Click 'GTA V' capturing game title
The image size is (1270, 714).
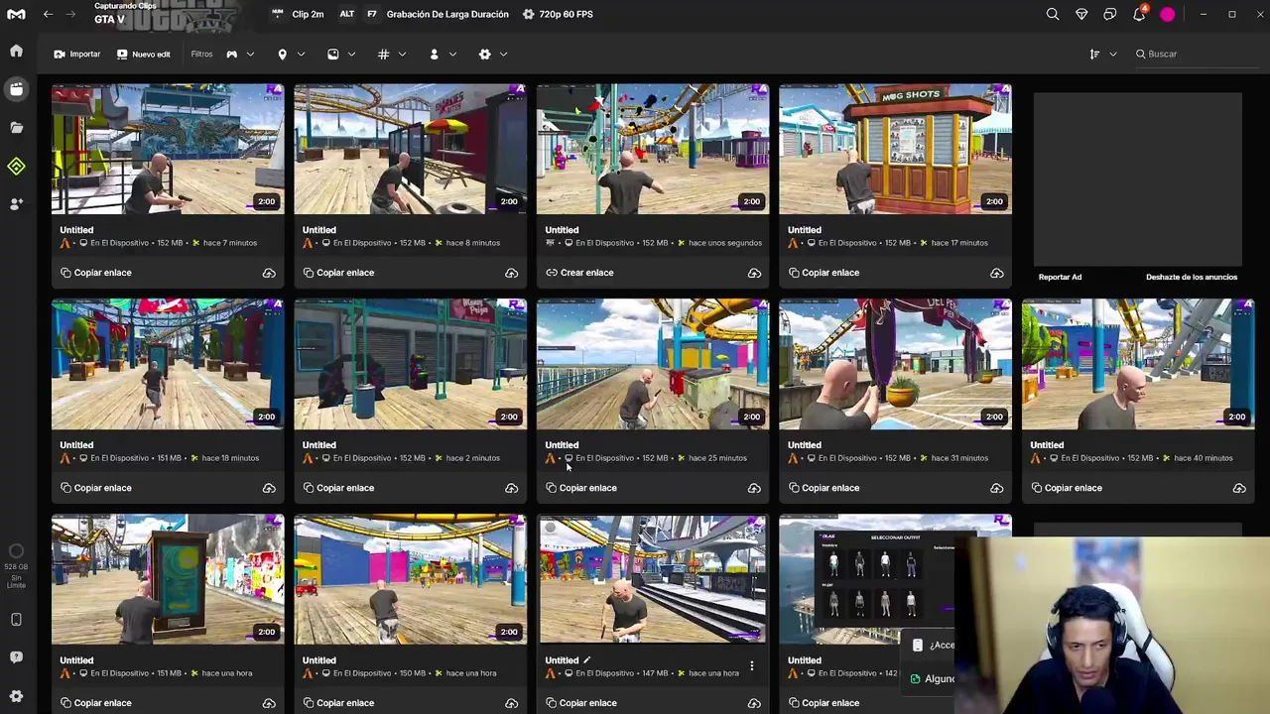[x=109, y=19]
